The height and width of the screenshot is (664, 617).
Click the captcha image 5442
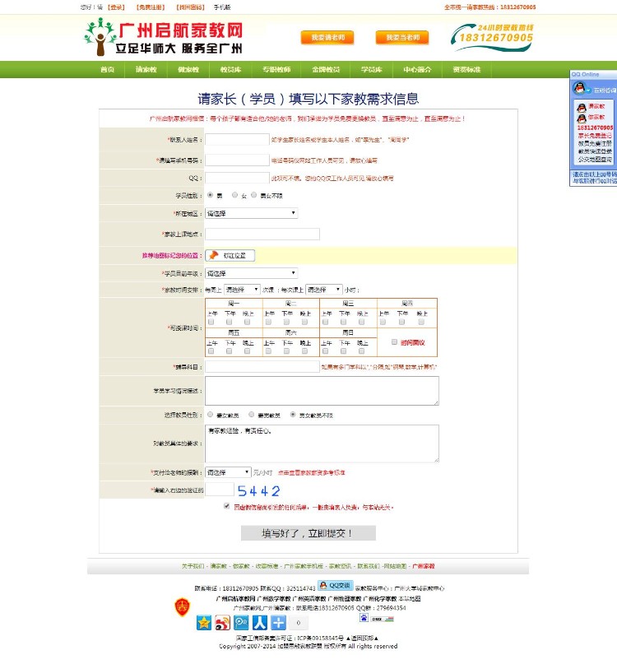click(259, 491)
